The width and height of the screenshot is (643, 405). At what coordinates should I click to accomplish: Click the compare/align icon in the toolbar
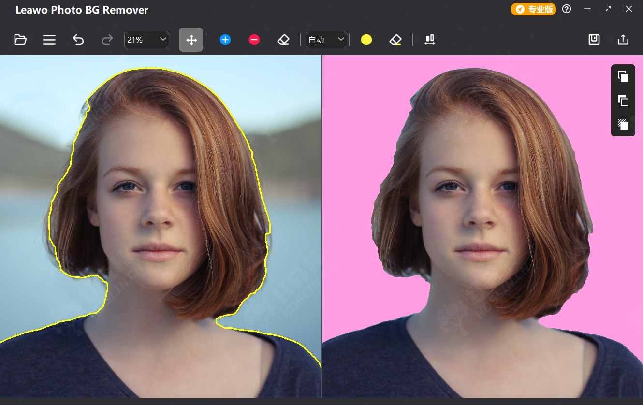(430, 40)
